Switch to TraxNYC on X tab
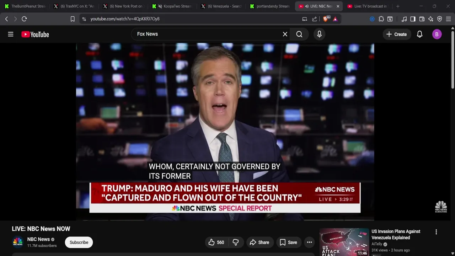This screenshot has height=256, width=455. [74, 6]
